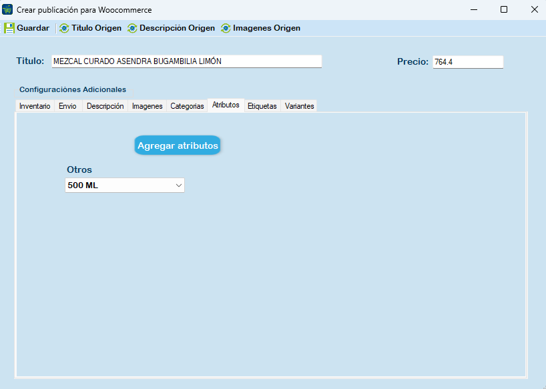Click the green Guardar save icon
This screenshot has width=546, height=389.
[x=9, y=28]
